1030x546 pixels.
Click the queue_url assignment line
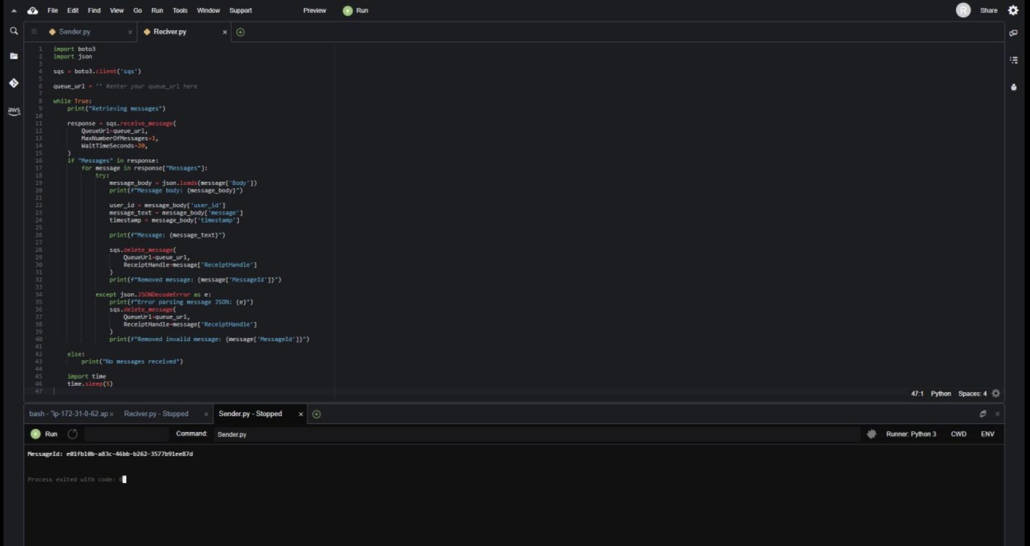125,86
